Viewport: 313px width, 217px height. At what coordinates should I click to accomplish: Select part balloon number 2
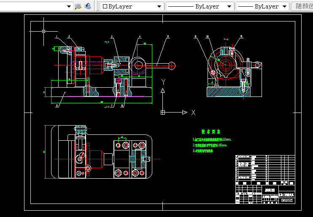click(69, 37)
